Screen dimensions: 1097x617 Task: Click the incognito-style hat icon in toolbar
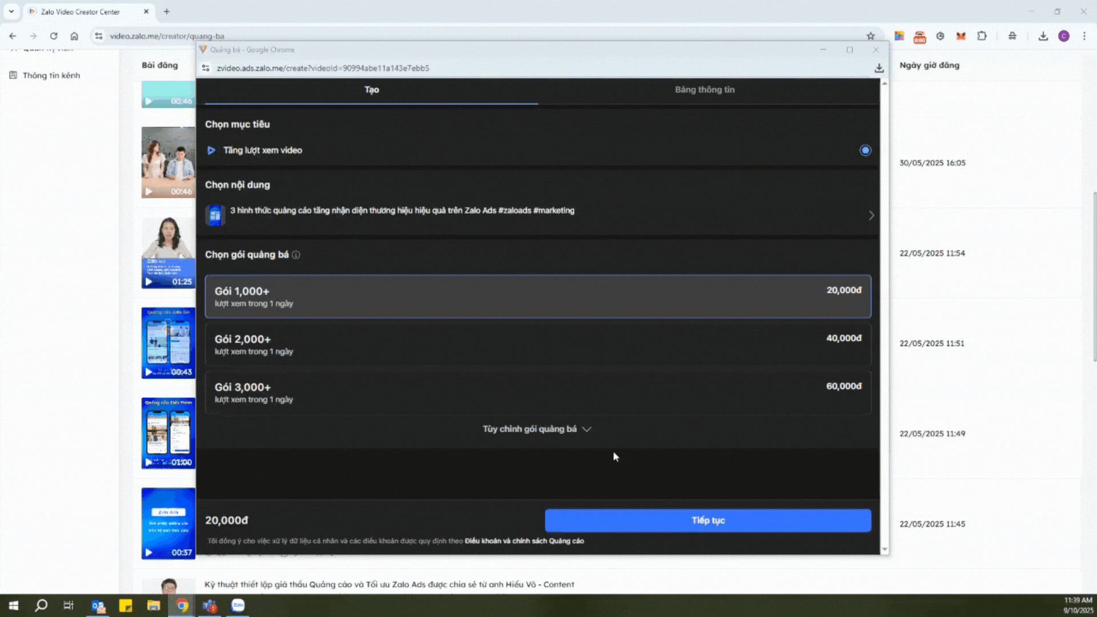(1012, 36)
